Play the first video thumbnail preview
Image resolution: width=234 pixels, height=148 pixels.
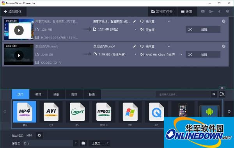(x=19, y=30)
